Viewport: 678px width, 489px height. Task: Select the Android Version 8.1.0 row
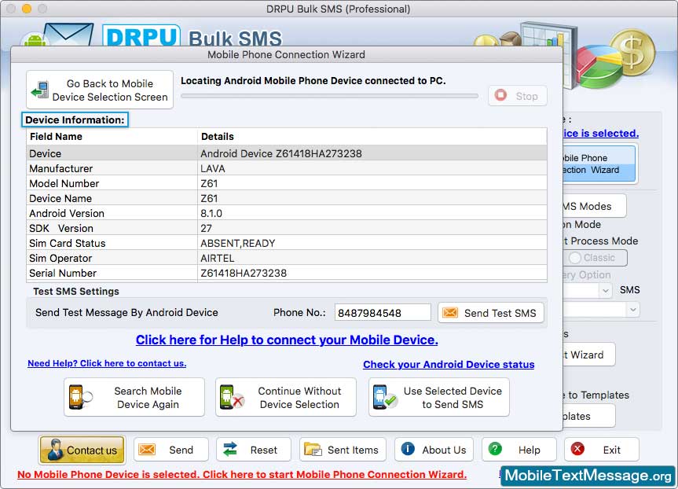click(287, 213)
